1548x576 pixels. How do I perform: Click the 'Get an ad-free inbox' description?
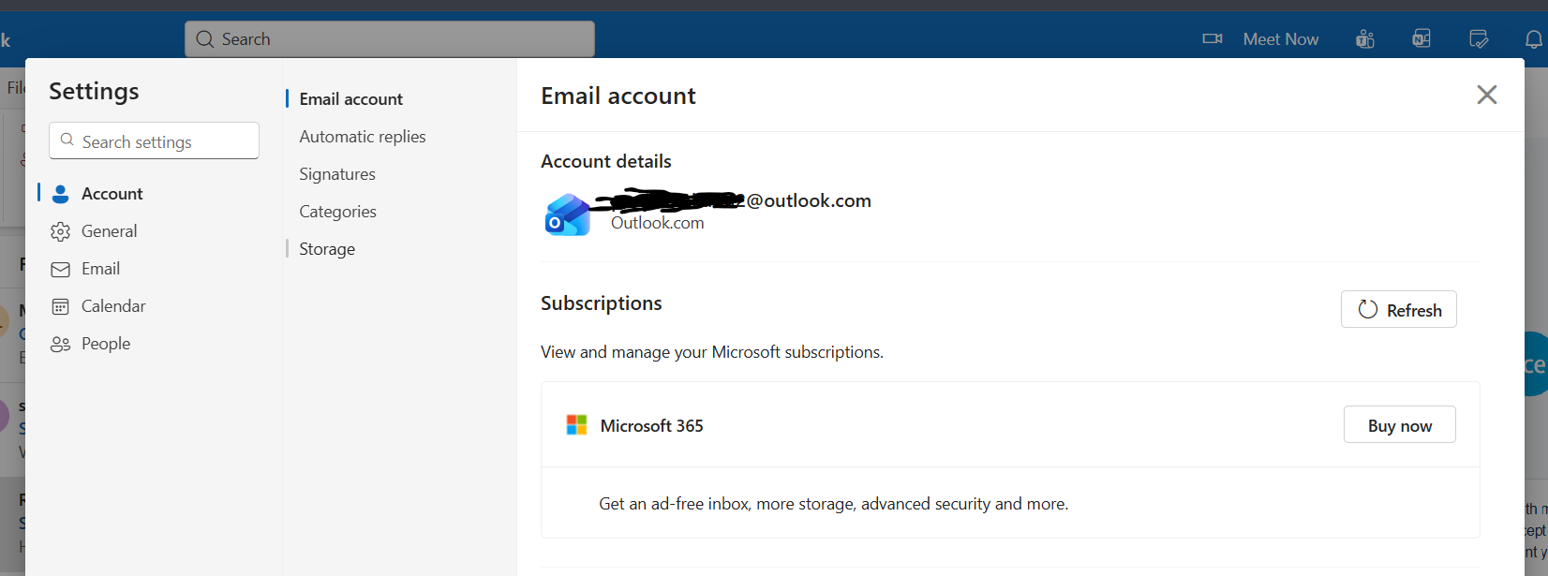point(833,504)
